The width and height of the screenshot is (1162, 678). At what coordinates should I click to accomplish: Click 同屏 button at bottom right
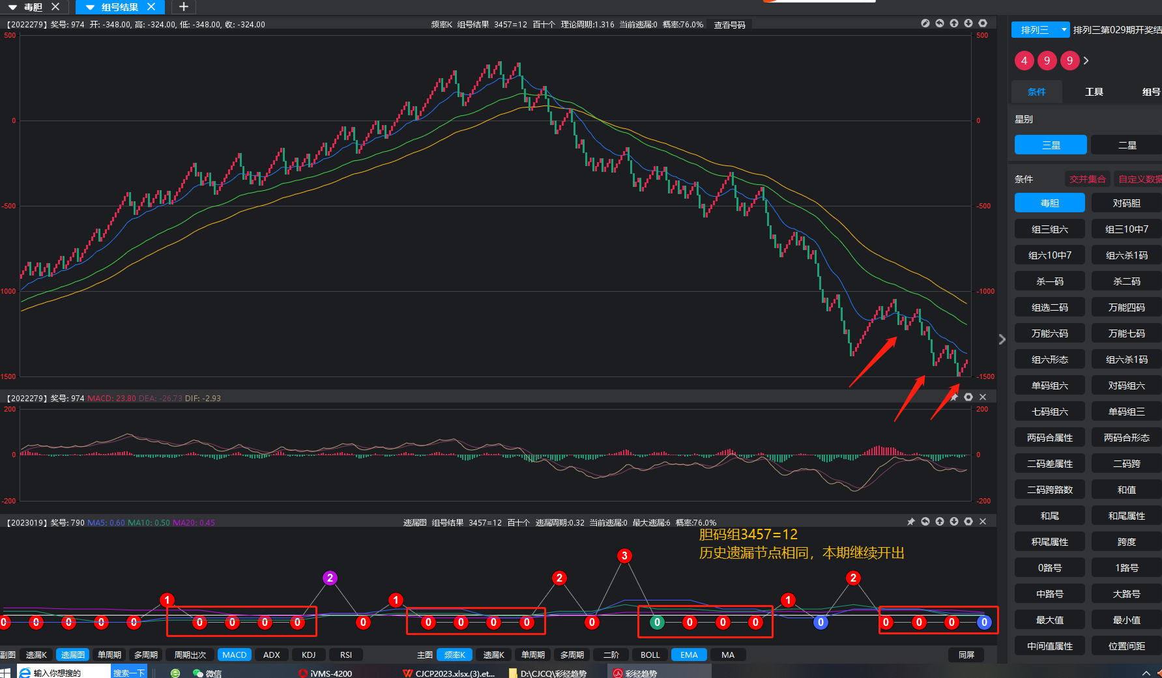(x=966, y=655)
